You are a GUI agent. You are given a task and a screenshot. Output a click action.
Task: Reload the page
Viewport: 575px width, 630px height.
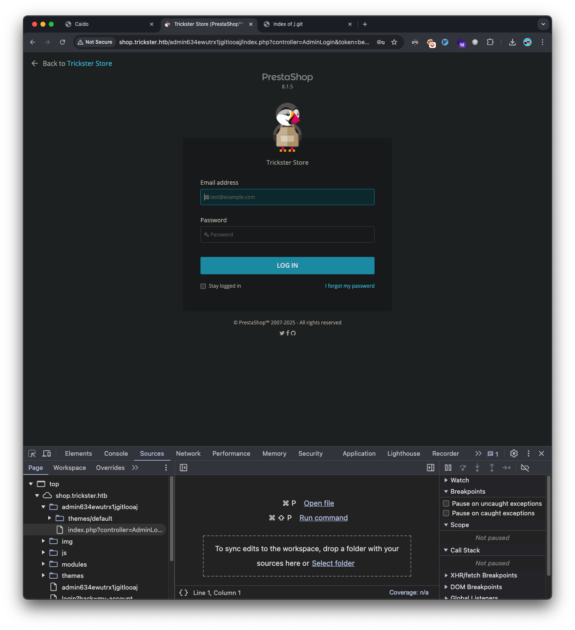62,42
